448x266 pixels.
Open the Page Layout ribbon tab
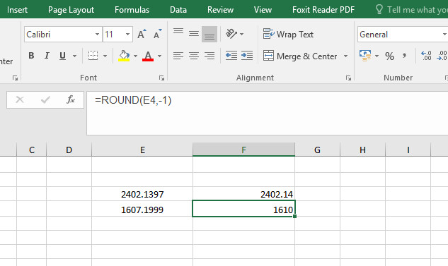71,10
